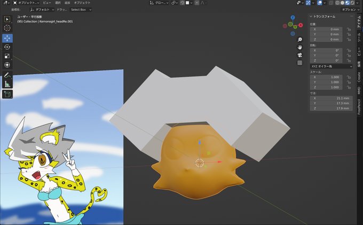Select the Rotate tool
363x225 pixels.
tap(7, 47)
